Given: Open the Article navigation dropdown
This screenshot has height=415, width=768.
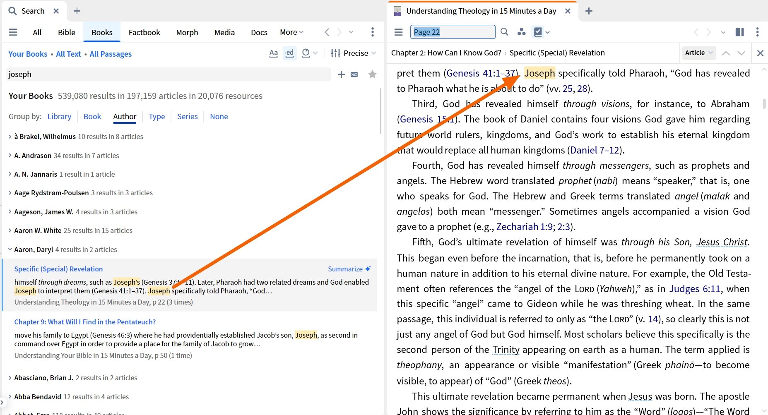Looking at the screenshot, I should (x=699, y=53).
